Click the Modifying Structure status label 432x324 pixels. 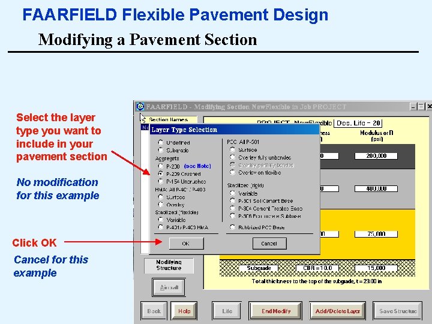[169, 265]
